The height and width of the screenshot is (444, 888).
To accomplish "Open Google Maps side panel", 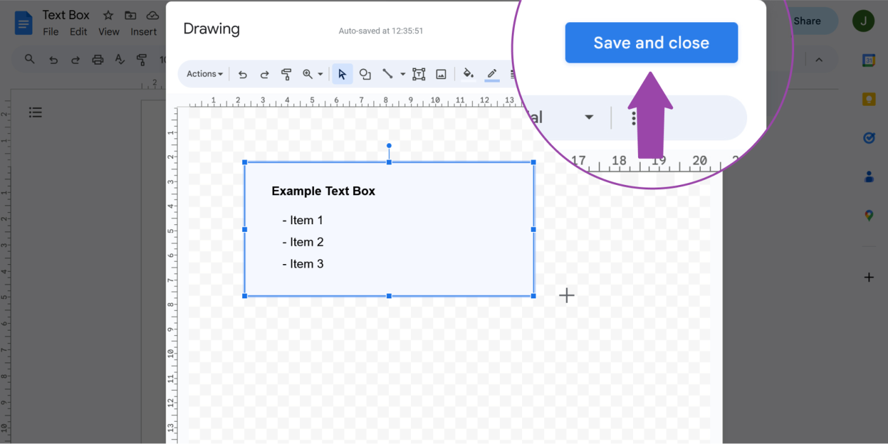I will (869, 215).
